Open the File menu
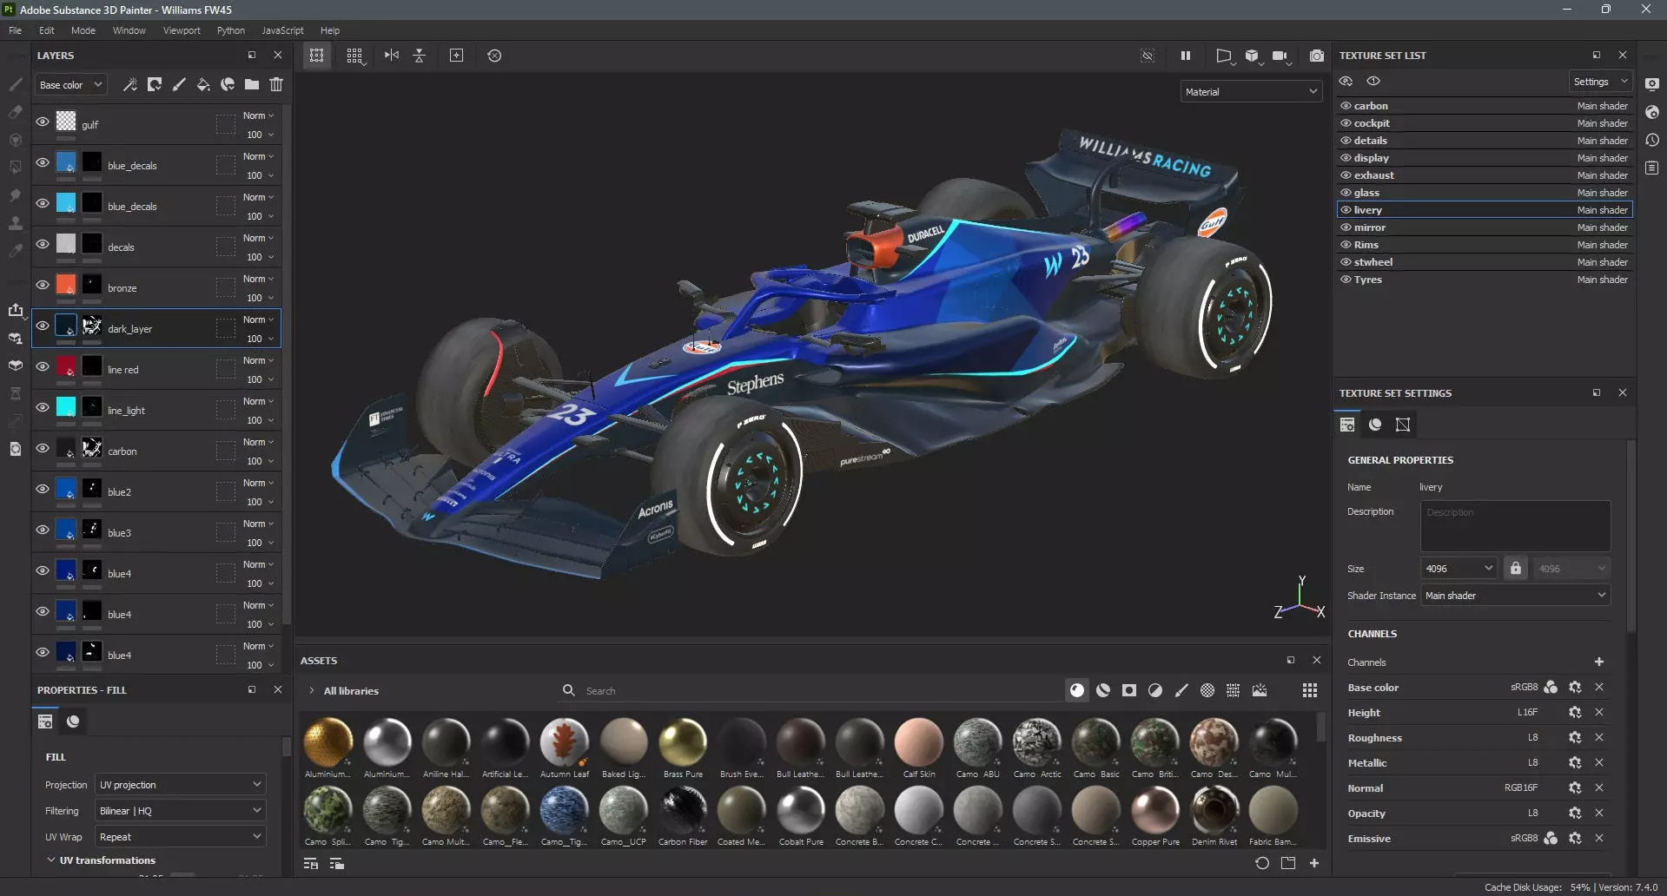Image resolution: width=1667 pixels, height=896 pixels. click(15, 30)
